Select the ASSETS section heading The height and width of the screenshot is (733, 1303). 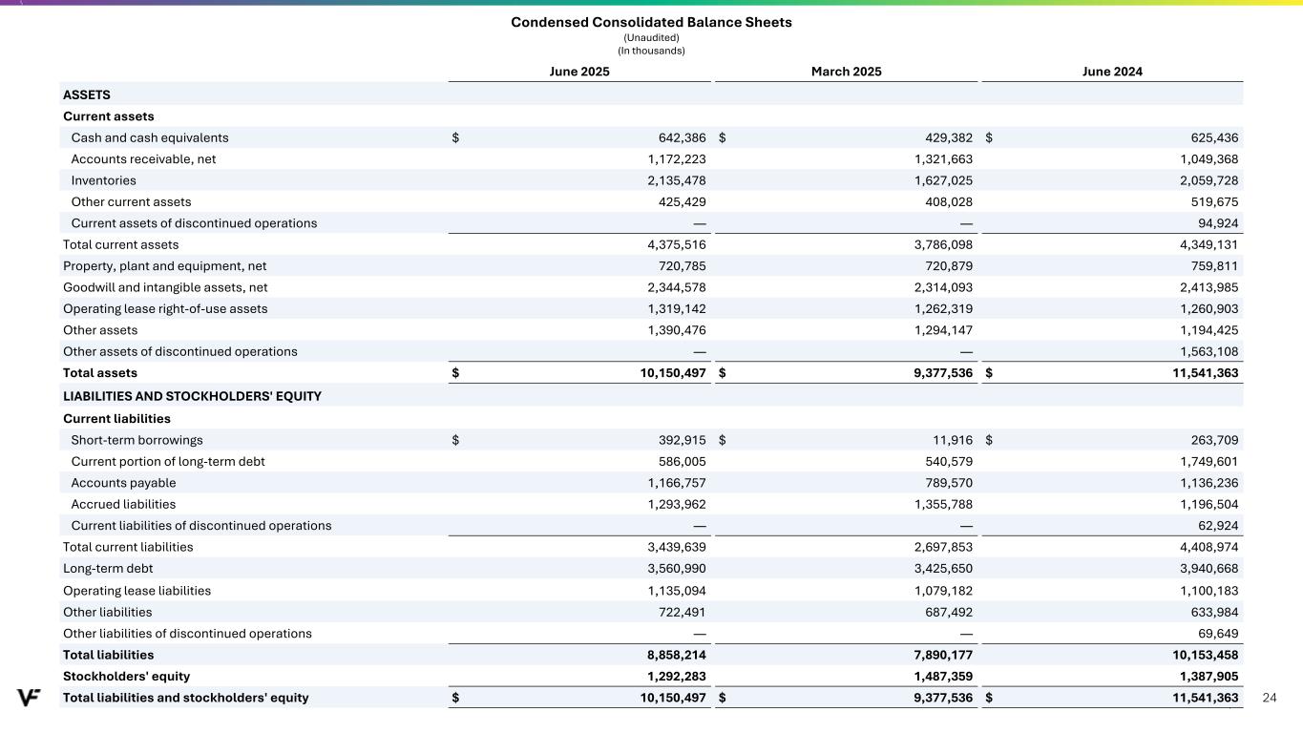[87, 94]
